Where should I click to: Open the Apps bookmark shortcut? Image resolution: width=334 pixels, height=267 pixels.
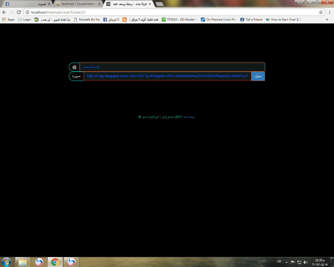pos(8,20)
